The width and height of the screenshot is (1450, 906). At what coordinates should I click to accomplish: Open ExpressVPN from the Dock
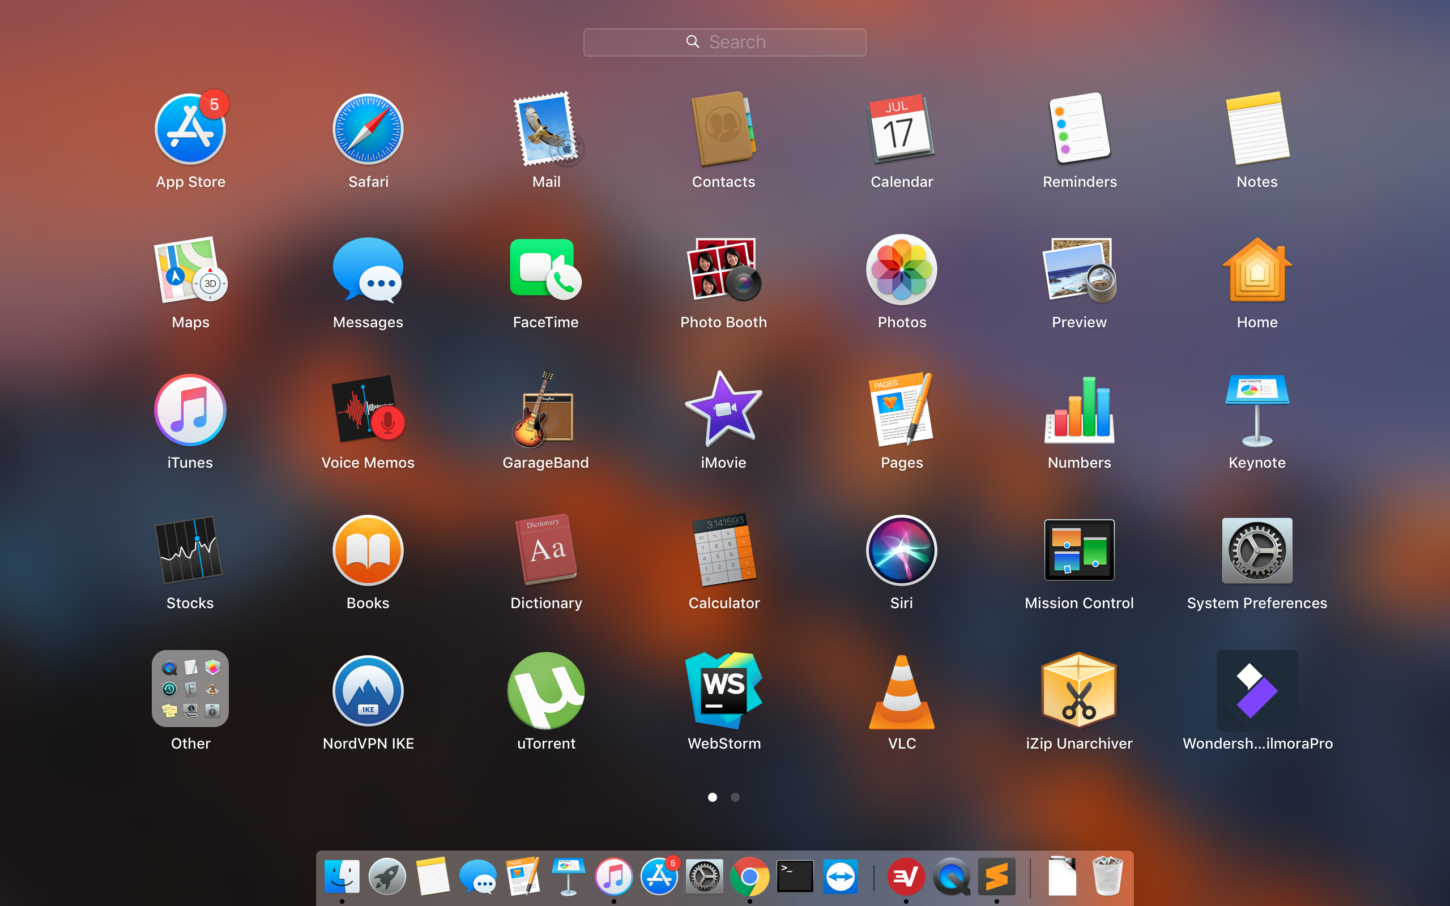[906, 876]
